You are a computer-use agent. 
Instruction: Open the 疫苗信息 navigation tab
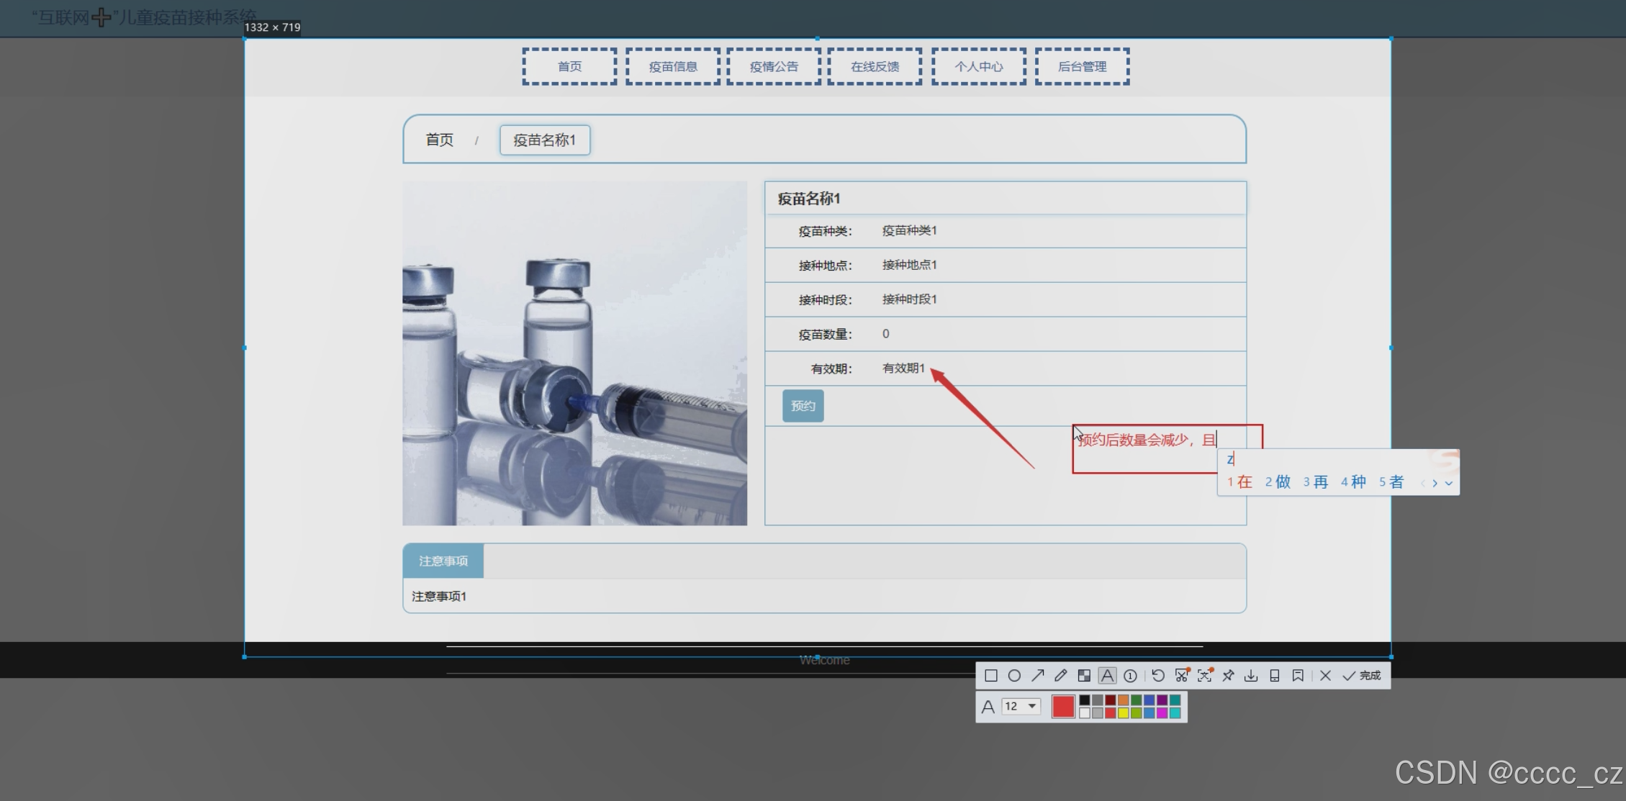(673, 67)
